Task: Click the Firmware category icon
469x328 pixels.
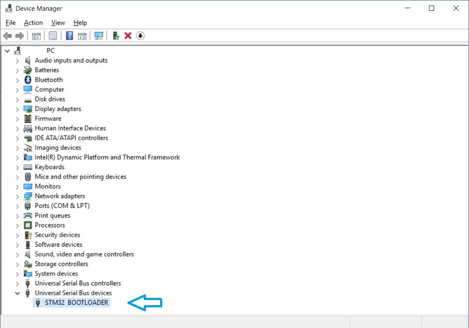Action: (x=28, y=118)
